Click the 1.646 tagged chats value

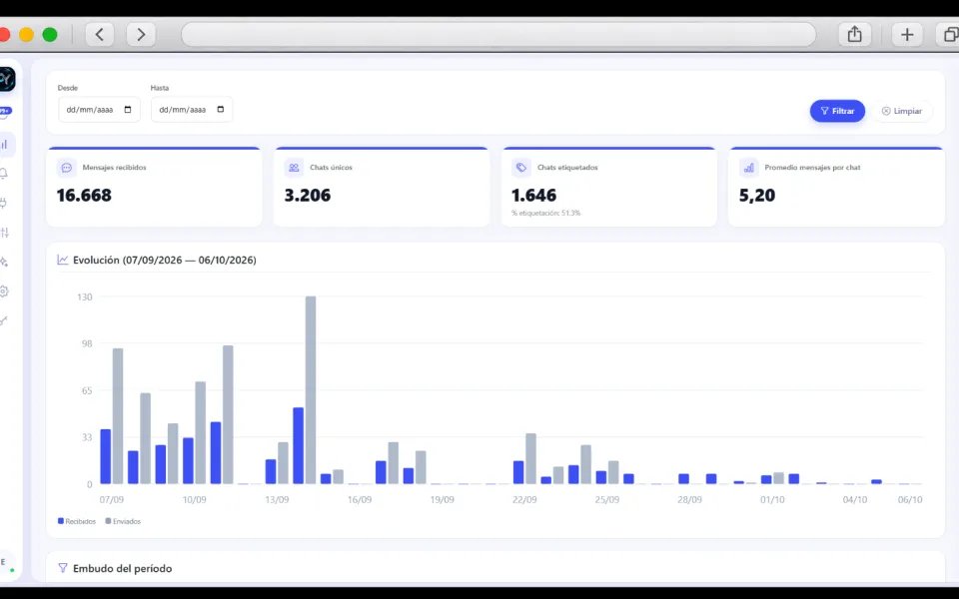(533, 195)
